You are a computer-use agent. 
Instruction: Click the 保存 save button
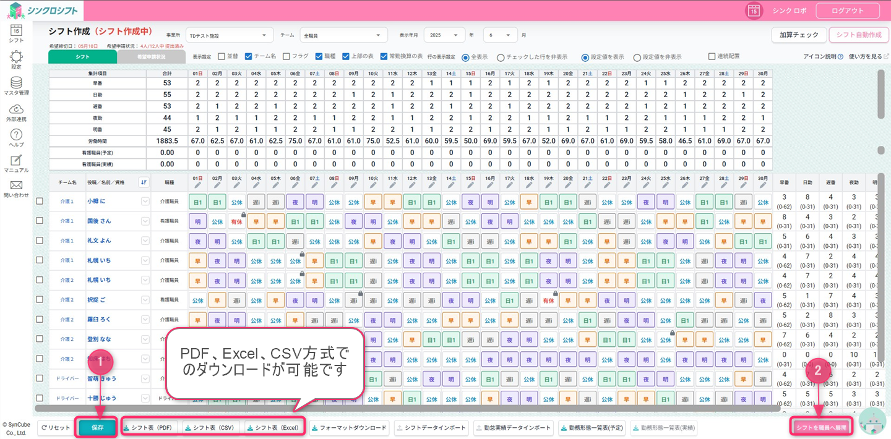tap(97, 427)
